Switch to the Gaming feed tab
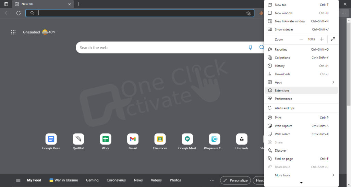351x187 pixels. click(x=92, y=180)
